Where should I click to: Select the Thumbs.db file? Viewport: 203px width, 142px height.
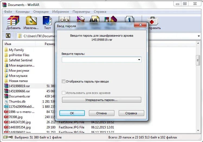(15, 102)
